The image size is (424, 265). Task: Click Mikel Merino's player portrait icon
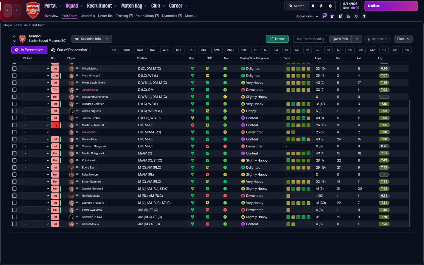point(71,69)
